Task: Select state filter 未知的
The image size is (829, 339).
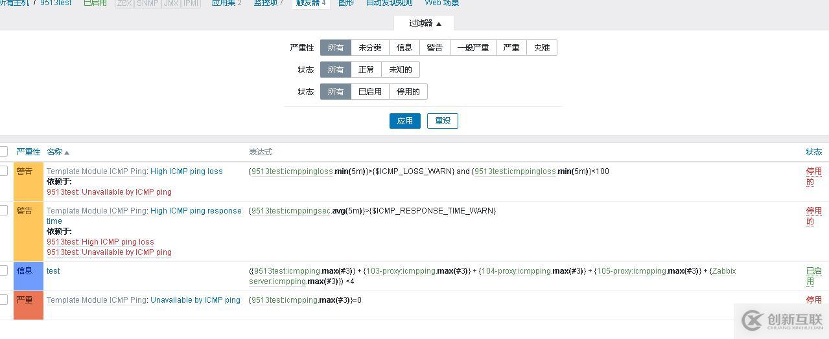Action: 401,70
